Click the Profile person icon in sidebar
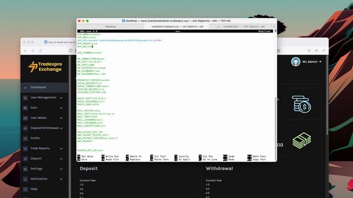 click(x=25, y=138)
